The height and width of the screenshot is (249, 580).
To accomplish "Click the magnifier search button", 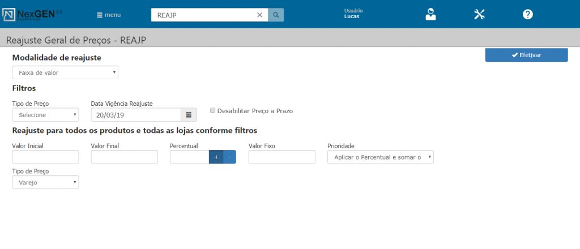I will tap(275, 15).
